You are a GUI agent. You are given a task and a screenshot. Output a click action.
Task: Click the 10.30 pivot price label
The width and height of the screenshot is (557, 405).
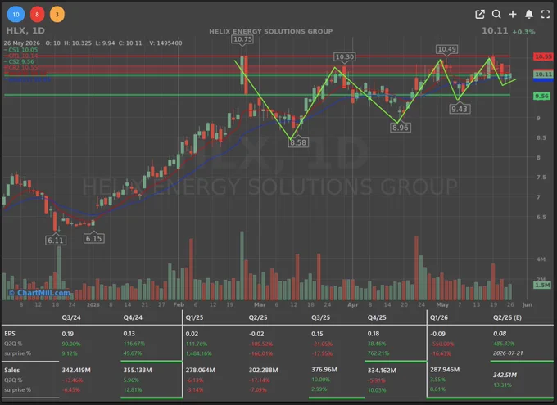pyautogui.click(x=345, y=56)
